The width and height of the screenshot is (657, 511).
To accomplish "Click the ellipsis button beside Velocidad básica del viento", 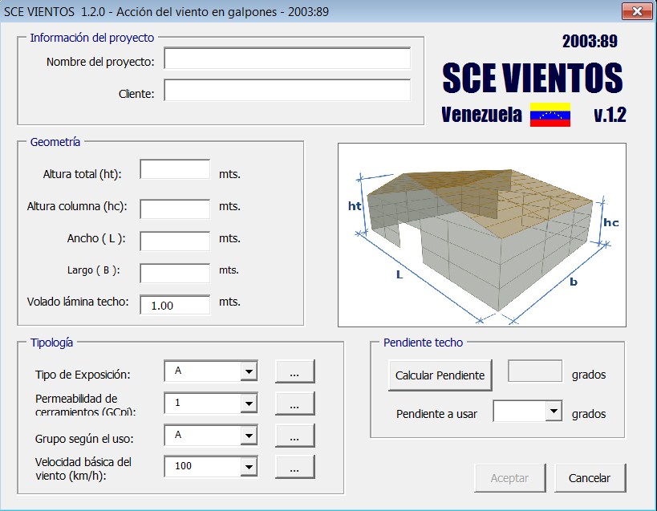I will 294,466.
